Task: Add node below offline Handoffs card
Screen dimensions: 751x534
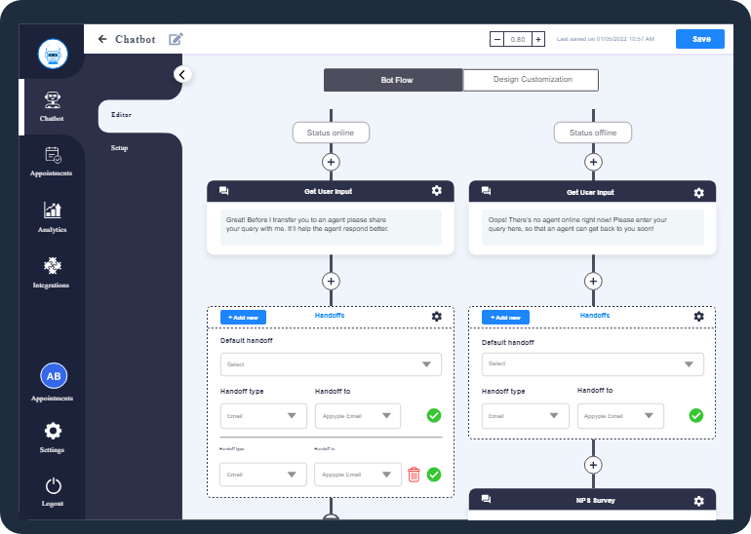Action: pyautogui.click(x=593, y=465)
